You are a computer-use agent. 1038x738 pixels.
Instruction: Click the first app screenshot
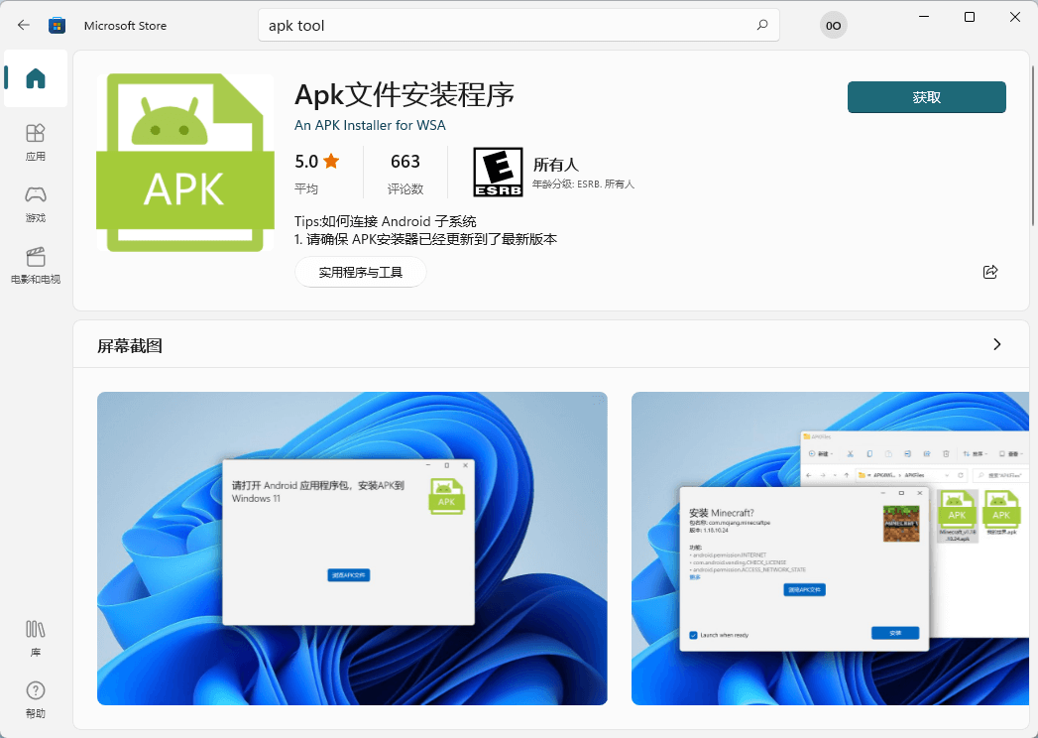[x=351, y=548]
